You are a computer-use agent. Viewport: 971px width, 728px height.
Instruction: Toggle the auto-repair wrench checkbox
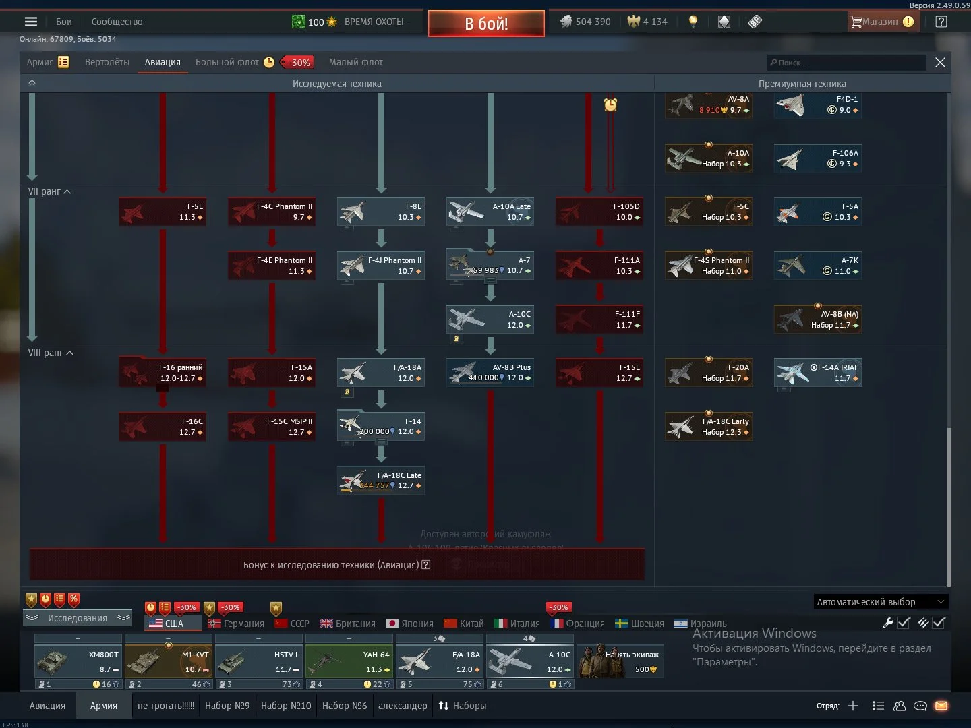pyautogui.click(x=904, y=623)
